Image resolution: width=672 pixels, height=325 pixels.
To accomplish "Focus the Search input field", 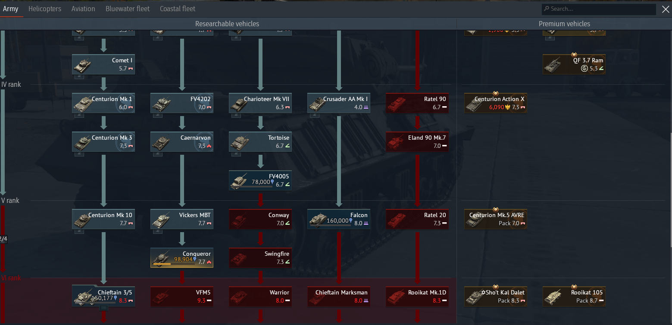I will pyautogui.click(x=599, y=9).
